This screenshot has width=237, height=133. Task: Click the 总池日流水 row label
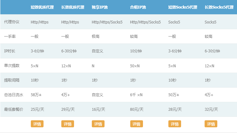(x=14, y=95)
